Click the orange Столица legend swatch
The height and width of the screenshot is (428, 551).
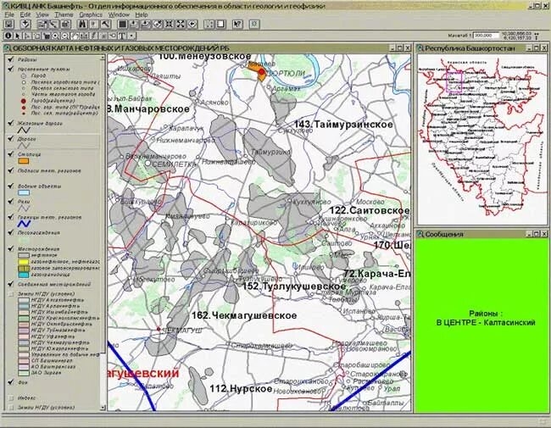coord(24,161)
